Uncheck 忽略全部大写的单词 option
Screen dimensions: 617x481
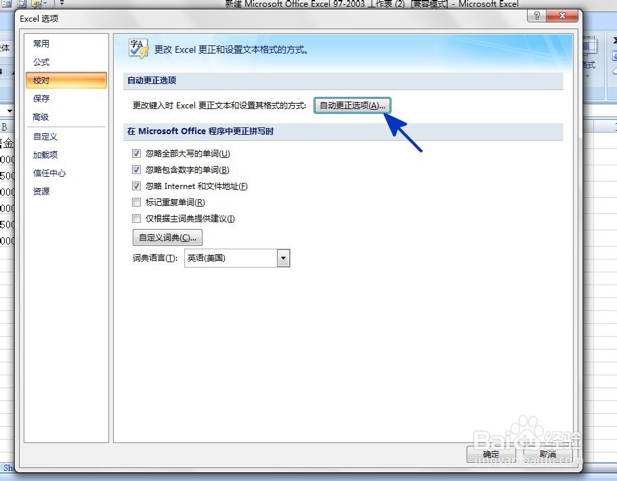[x=136, y=153]
